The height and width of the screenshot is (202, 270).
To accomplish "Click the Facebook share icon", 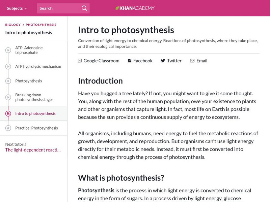I will pyautogui.click(x=129, y=61).
